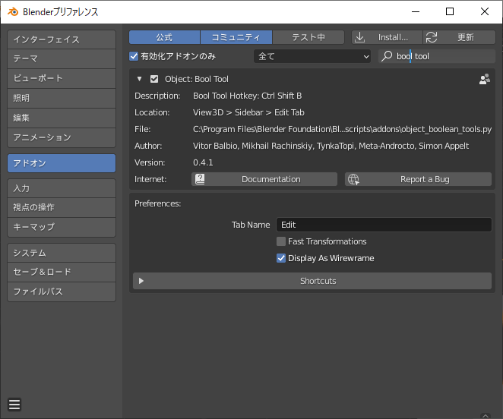The width and height of the screenshot is (503, 419).
Task: Select the アドオン section tab
Action: click(x=62, y=163)
